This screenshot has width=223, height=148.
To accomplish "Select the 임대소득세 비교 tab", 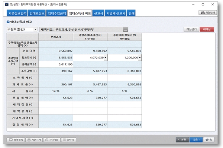I will click(80, 13).
